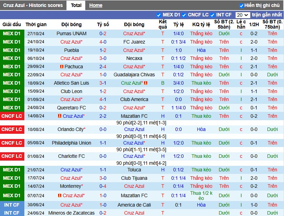Click the date 06/10/24

[36, 58]
